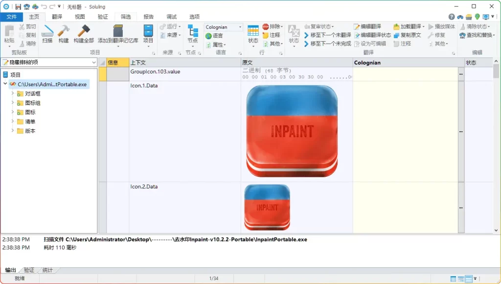Screen dimensions: 501x284
Task: Click the 语言 globe icon
Action: 208,36
